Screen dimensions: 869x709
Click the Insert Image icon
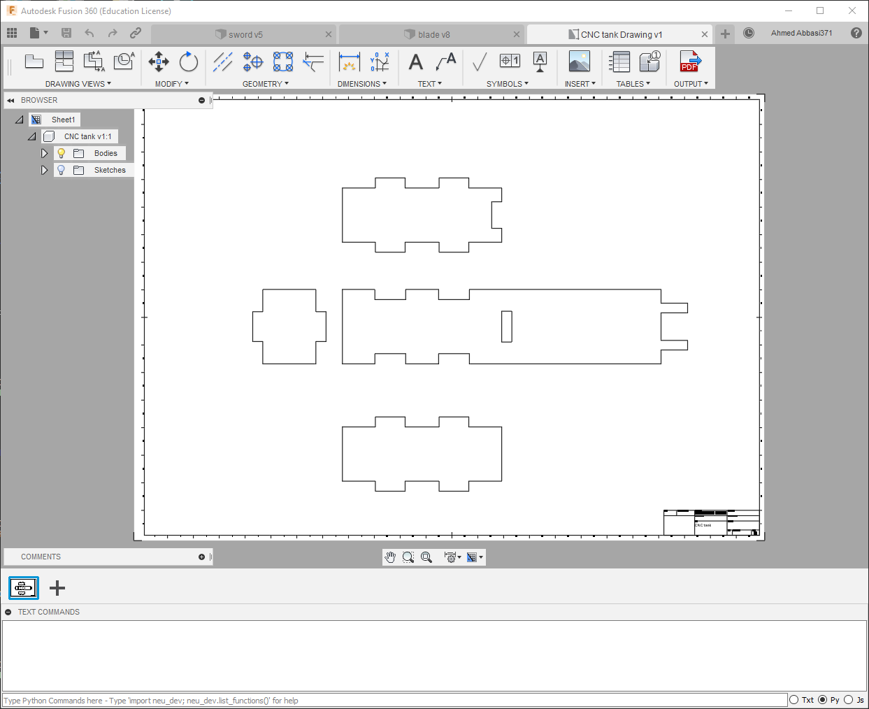[x=580, y=62]
